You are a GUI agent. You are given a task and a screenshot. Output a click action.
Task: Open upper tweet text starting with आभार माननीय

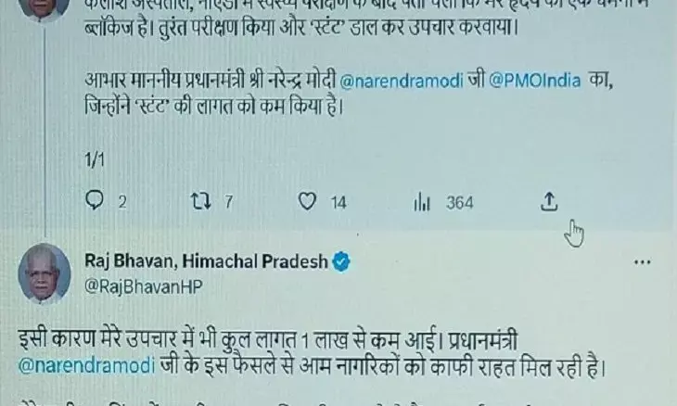[x=349, y=94]
